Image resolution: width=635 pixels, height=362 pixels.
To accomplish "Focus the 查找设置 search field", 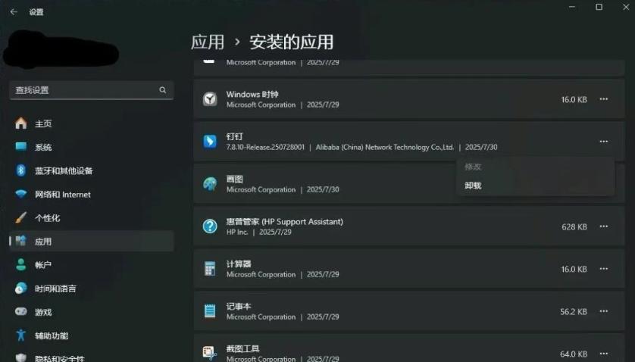I will point(92,90).
